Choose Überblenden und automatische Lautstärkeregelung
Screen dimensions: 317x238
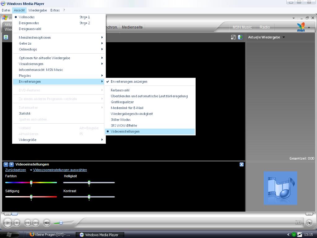150,96
